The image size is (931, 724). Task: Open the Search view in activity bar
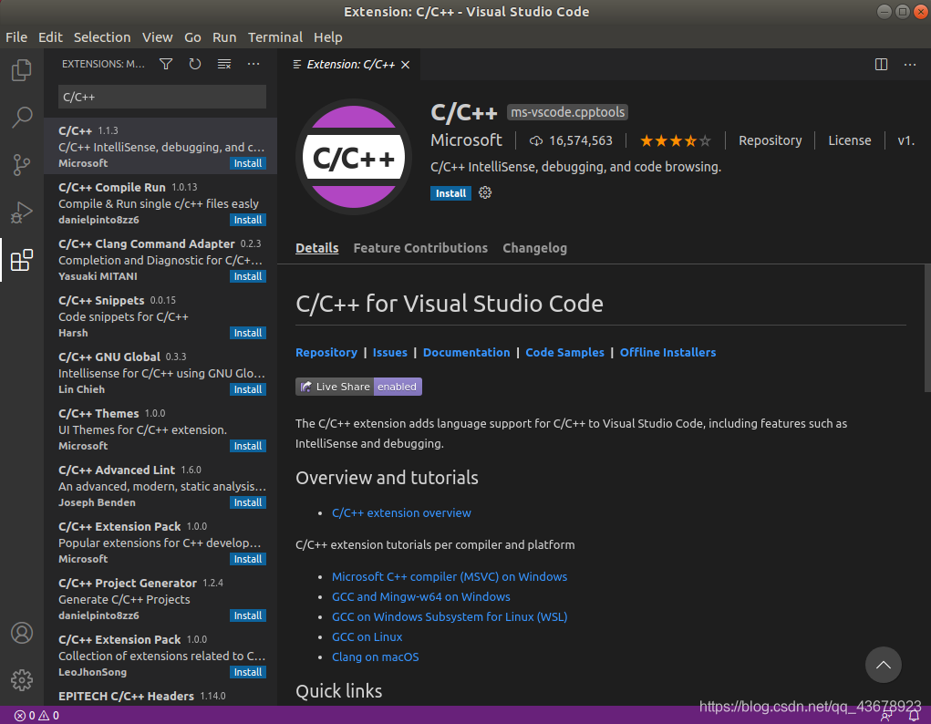[x=21, y=117]
